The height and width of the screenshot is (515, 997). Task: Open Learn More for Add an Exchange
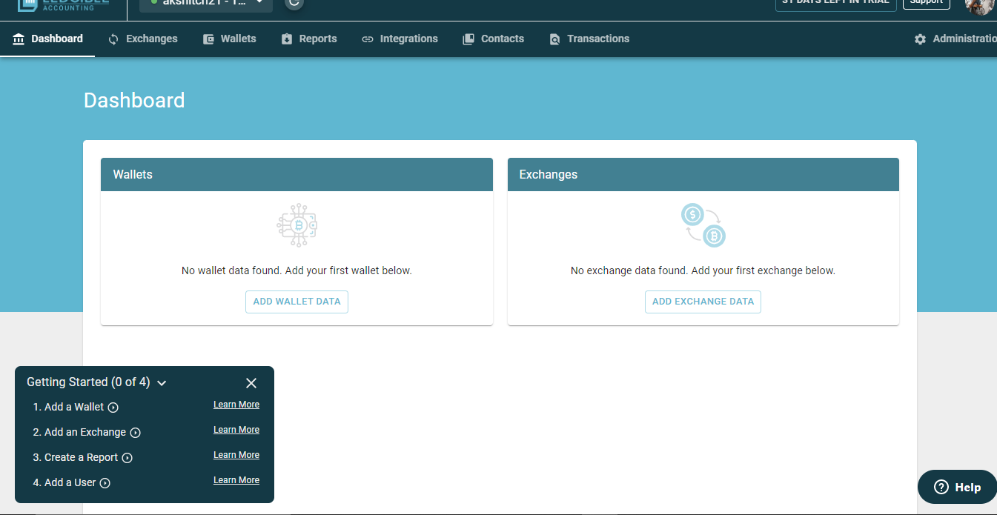click(x=236, y=430)
